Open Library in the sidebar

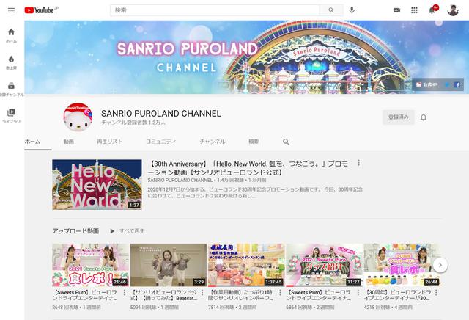coord(11,116)
